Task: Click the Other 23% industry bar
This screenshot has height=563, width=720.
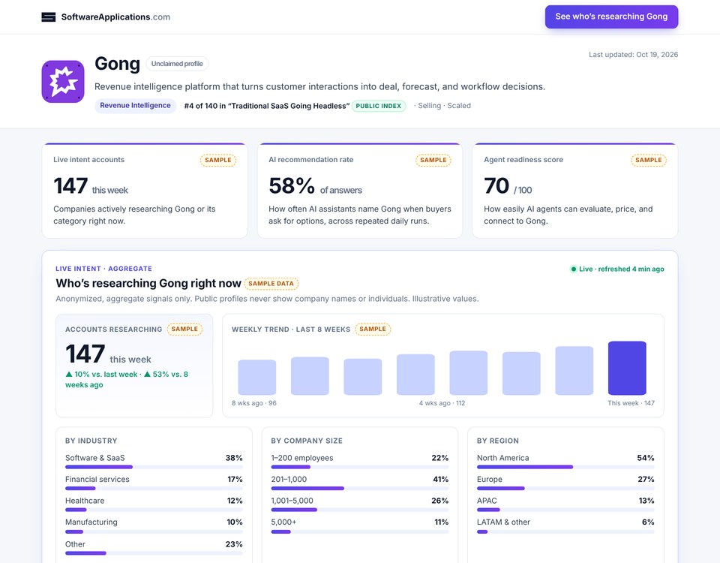Action: tap(154, 553)
